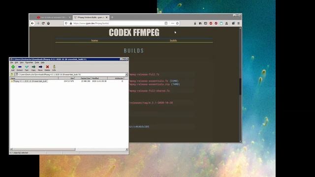Click the git commit hash link
The image size is (315, 177).
tap(139, 127)
